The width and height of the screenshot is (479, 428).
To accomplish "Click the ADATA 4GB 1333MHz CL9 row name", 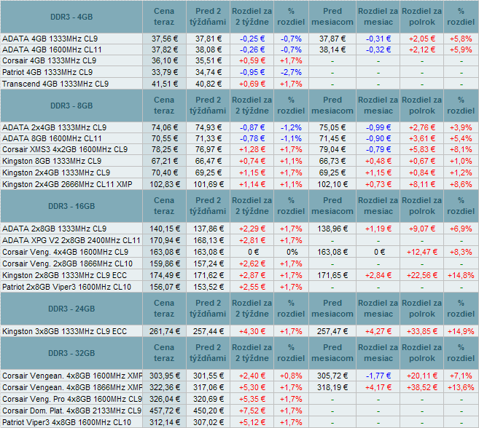I will 50,39.
